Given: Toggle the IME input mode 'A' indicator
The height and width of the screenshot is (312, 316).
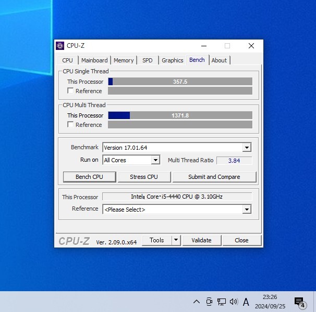Looking at the screenshot, I should point(246,302).
